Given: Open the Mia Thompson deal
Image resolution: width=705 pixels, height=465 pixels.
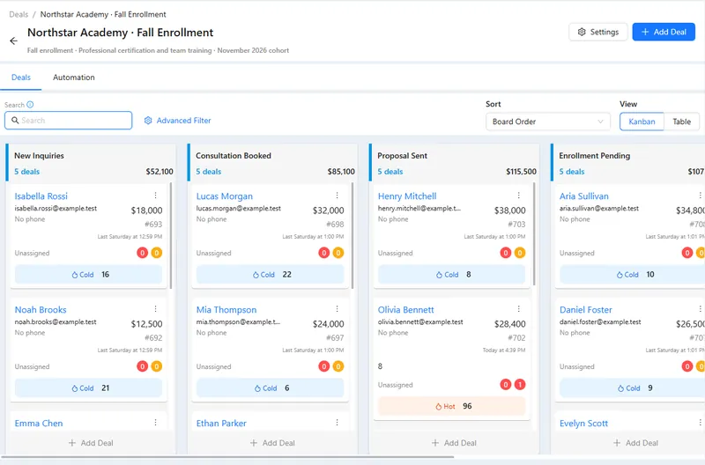Looking at the screenshot, I should pos(226,310).
